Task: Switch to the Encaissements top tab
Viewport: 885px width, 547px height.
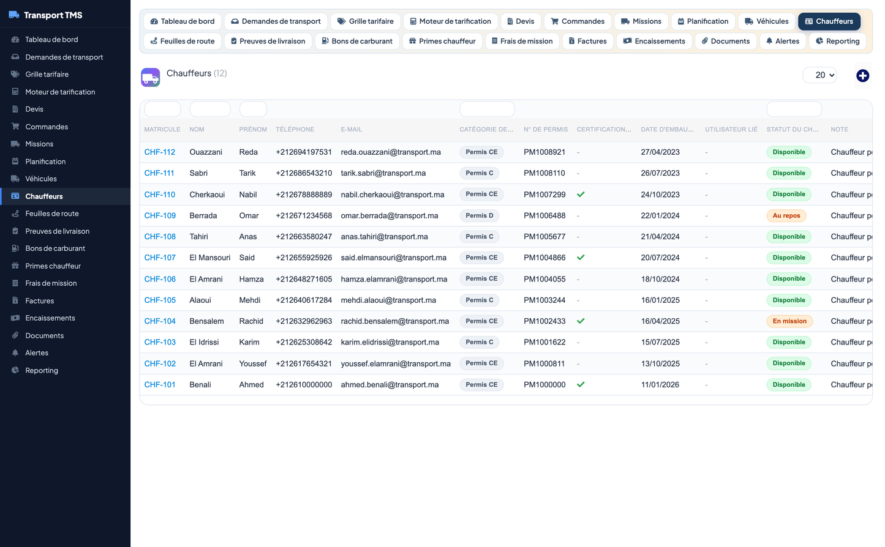Action: click(x=654, y=41)
